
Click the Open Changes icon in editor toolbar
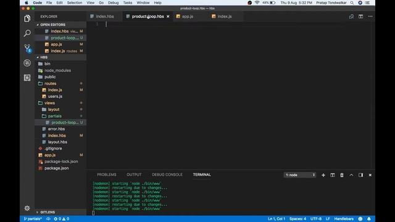click(351, 17)
